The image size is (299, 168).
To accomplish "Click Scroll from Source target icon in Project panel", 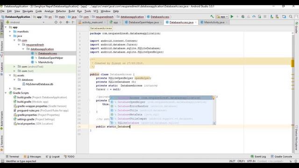I will tap(56, 22).
